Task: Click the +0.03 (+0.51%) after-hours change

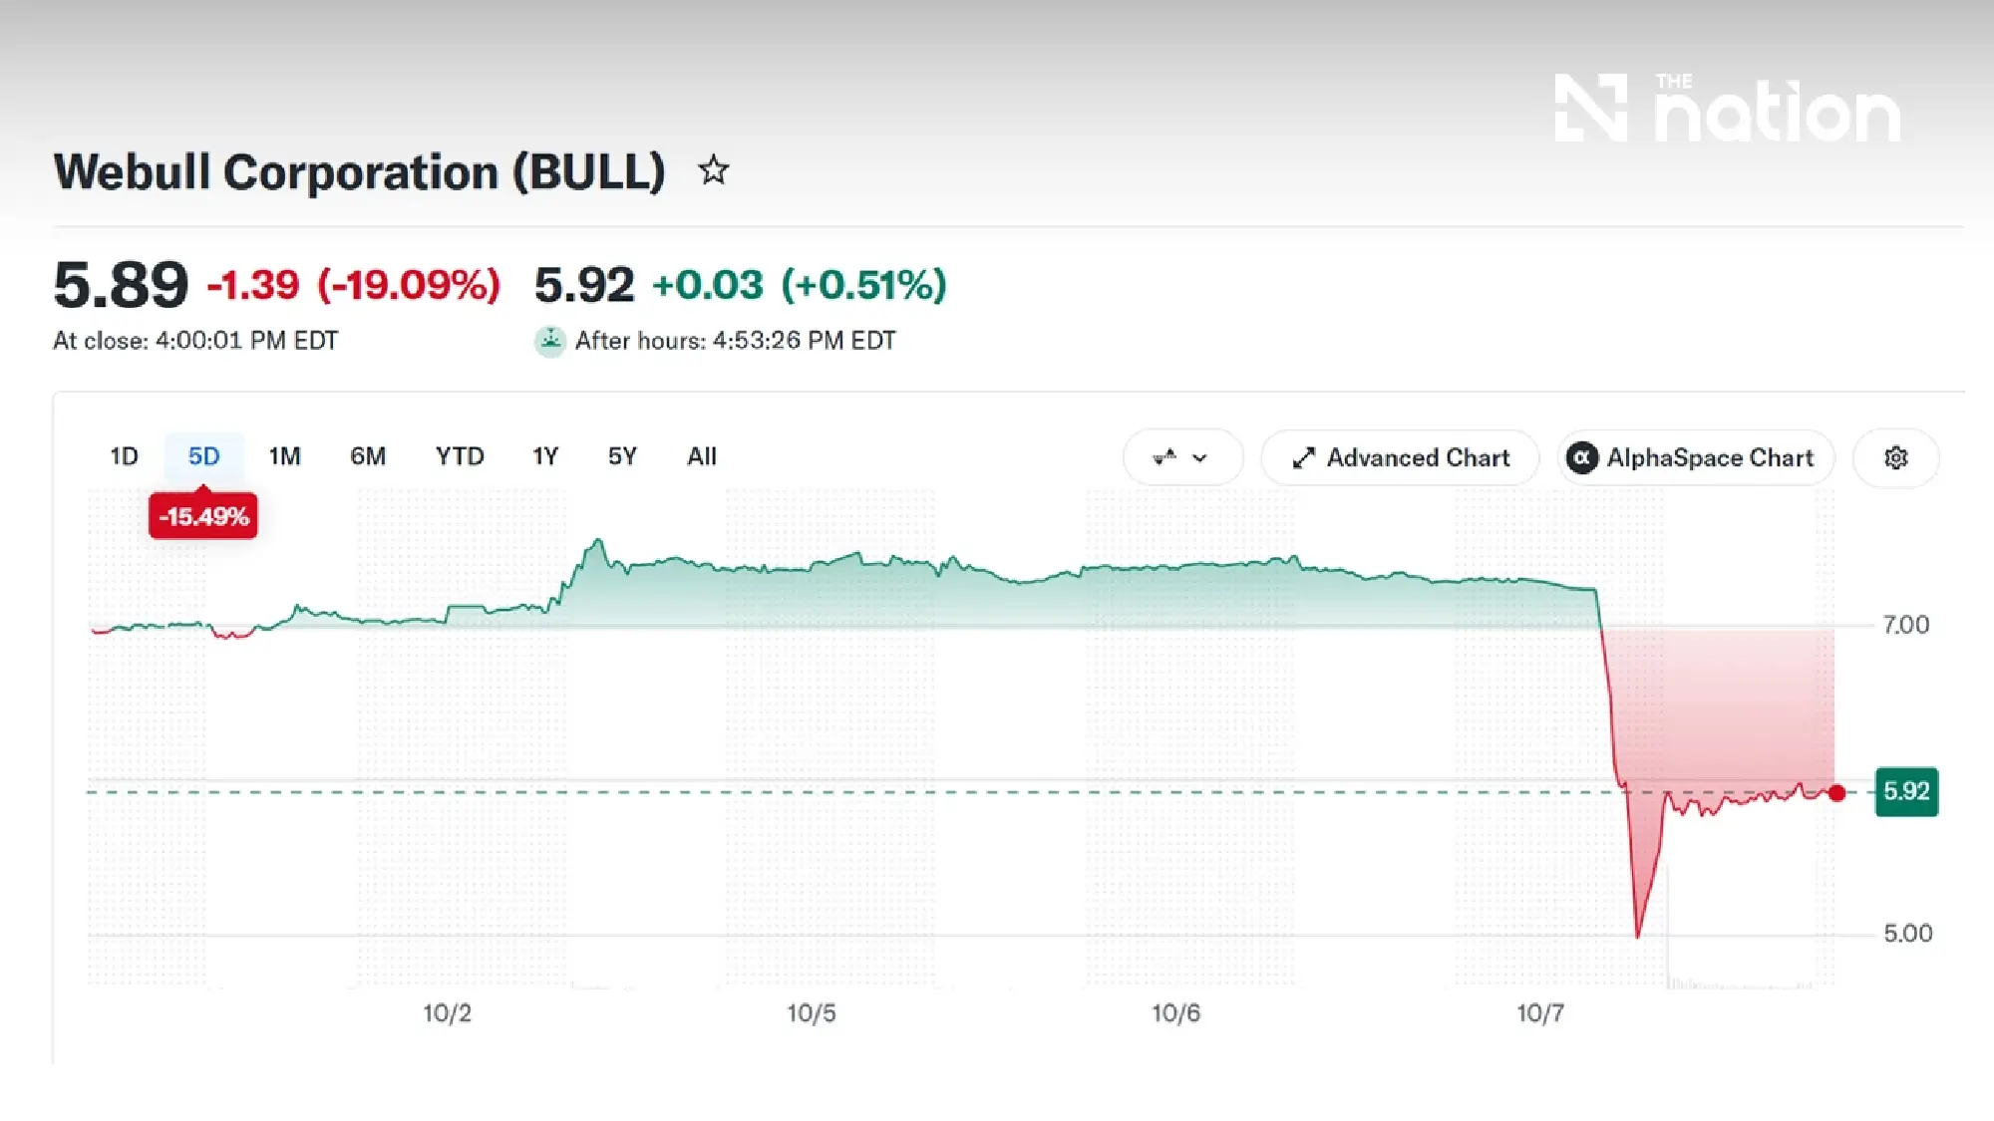Action: [x=799, y=285]
